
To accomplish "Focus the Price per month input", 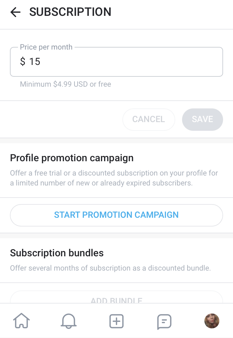I will pos(116,62).
